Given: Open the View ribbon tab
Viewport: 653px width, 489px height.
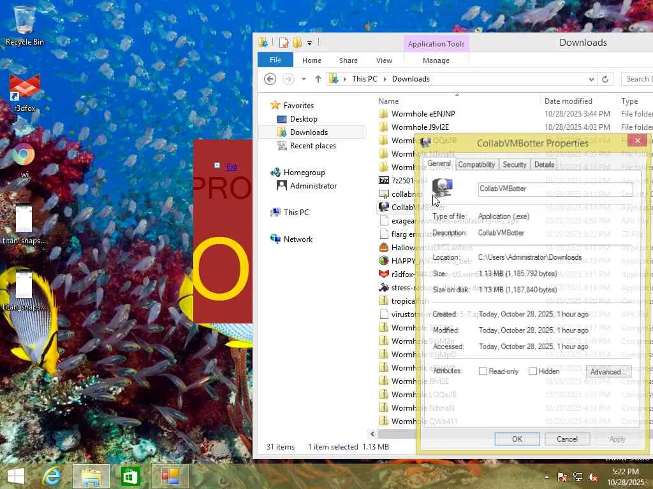Looking at the screenshot, I should (384, 60).
